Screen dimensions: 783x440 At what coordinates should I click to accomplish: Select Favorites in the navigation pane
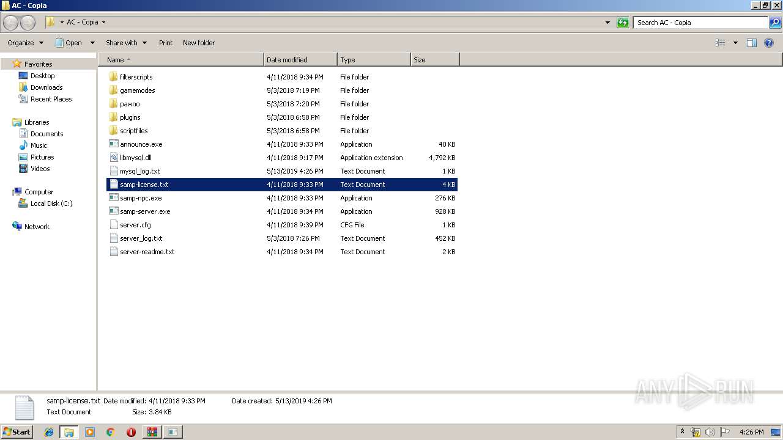tap(38, 64)
